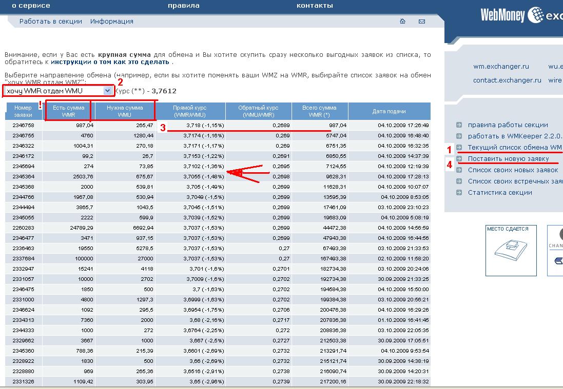Open the wm.exchanger.ru link
The height and width of the screenshot is (389, 563).
pyautogui.click(x=501, y=66)
